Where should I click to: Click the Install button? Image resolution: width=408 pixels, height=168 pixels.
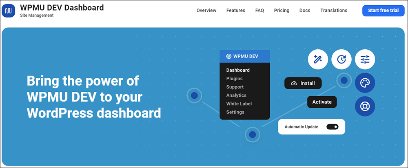pos(303,83)
